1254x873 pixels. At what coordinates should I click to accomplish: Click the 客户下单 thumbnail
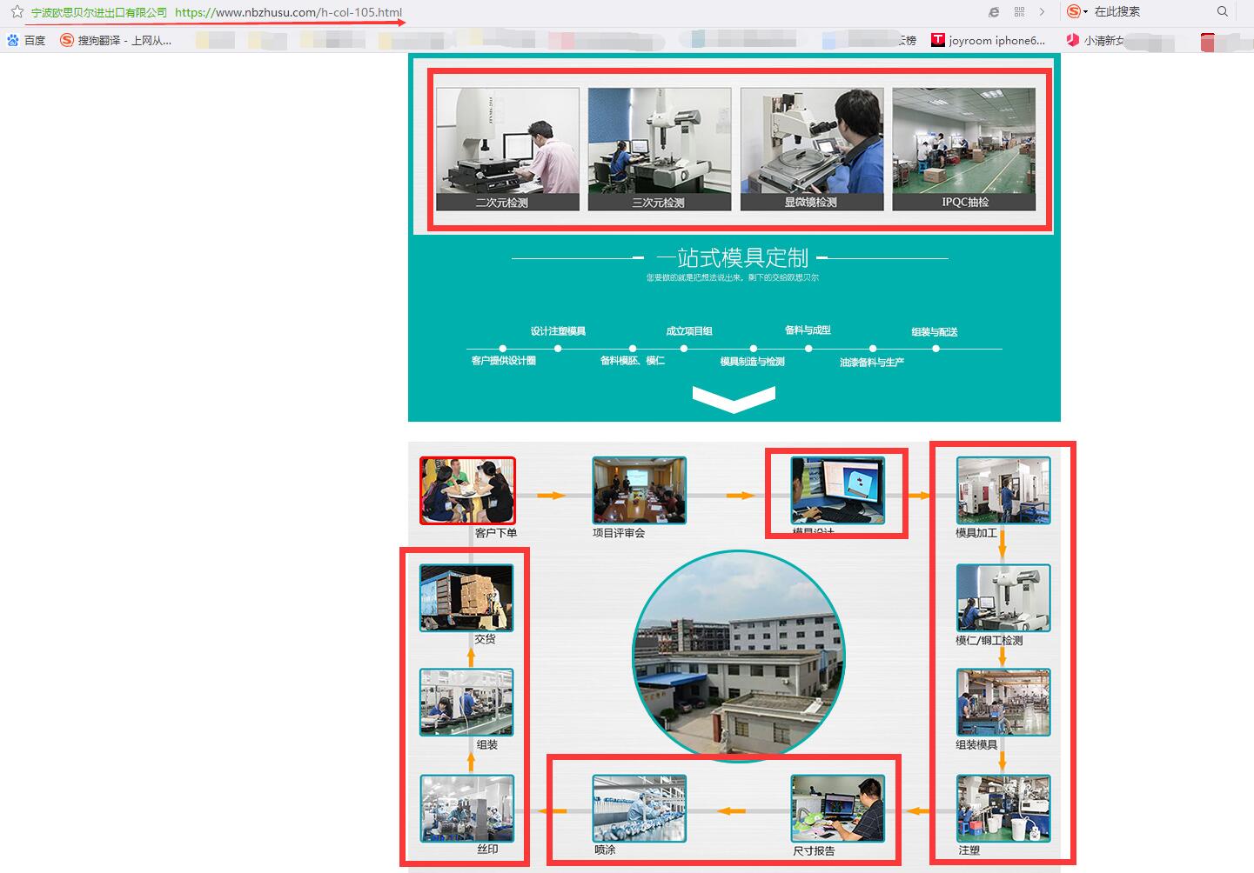tap(467, 490)
